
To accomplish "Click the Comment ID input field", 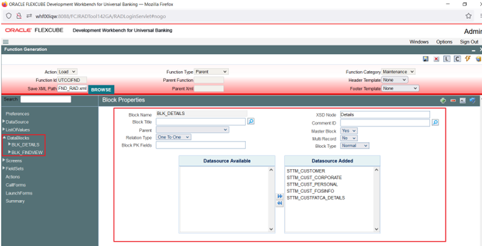I will click(385, 123).
